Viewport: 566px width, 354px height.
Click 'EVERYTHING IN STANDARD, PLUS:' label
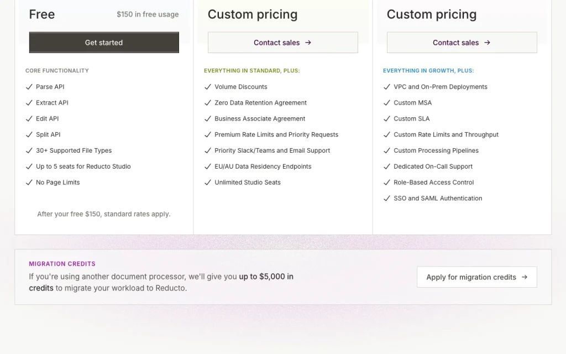[x=252, y=70]
